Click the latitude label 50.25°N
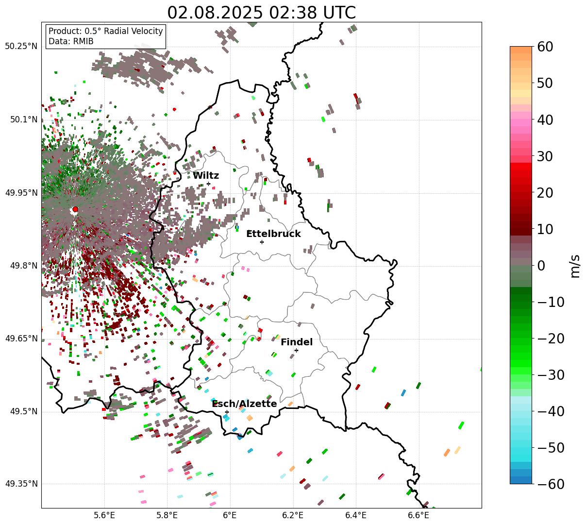This screenshot has height=525, width=586. 21,47
